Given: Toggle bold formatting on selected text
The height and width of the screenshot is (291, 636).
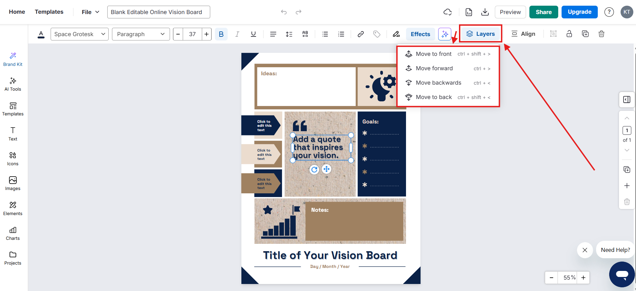Looking at the screenshot, I should (x=221, y=34).
